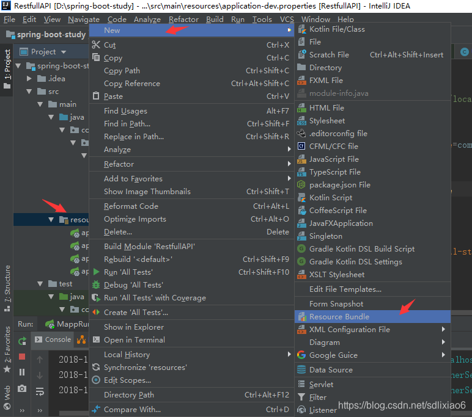Viewport: 472px width, 417px height.
Task: Click the Data Source database icon
Action: [x=301, y=370]
